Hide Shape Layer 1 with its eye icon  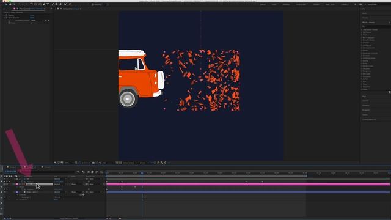coord(4,192)
